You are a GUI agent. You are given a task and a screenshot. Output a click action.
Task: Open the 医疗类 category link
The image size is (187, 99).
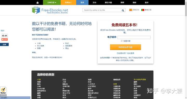(91, 91)
